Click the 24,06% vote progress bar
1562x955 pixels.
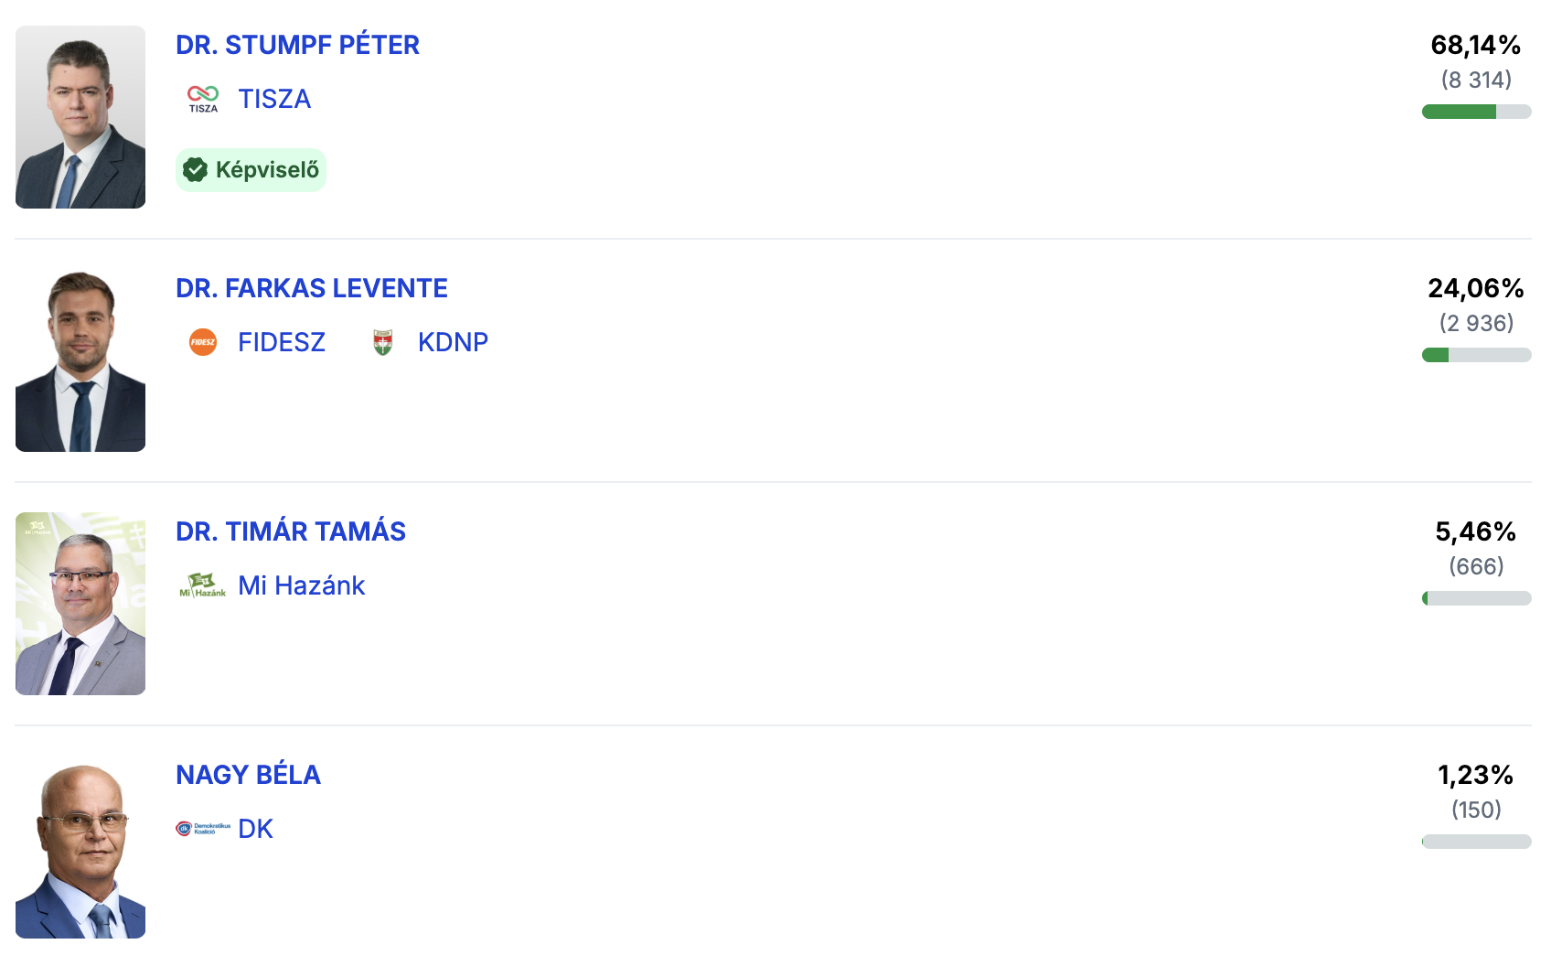[1476, 355]
